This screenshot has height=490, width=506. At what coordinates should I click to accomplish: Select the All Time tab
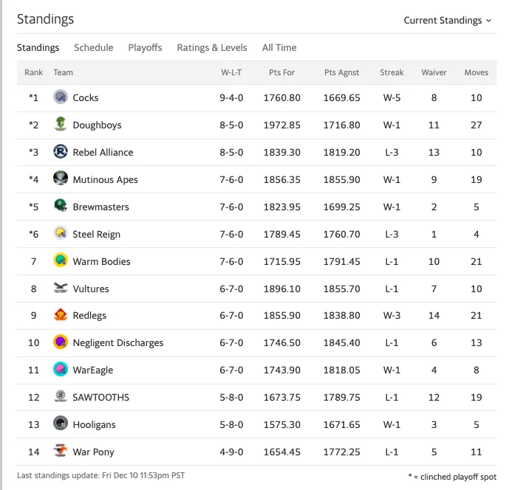279,48
